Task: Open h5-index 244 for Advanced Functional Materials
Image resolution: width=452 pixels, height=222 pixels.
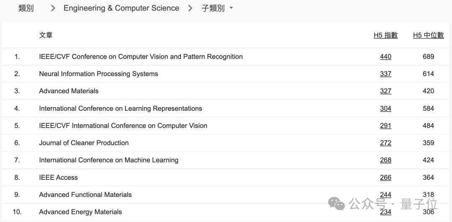Action: (x=385, y=195)
